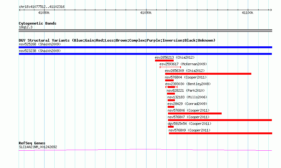281x168 pixels.
Task: Click the red esv2656213 loss bar
Action: (x=164, y=61)
